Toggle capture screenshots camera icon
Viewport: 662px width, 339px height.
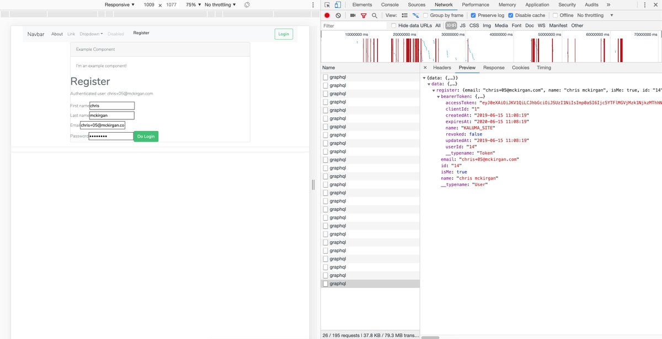coord(353,15)
